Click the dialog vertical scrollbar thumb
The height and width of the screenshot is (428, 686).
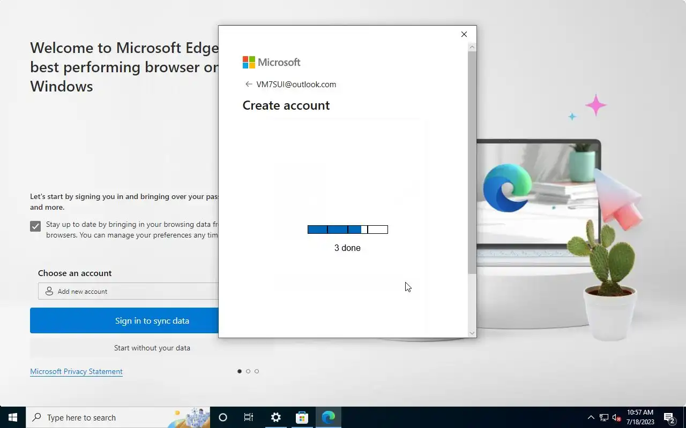point(472,163)
